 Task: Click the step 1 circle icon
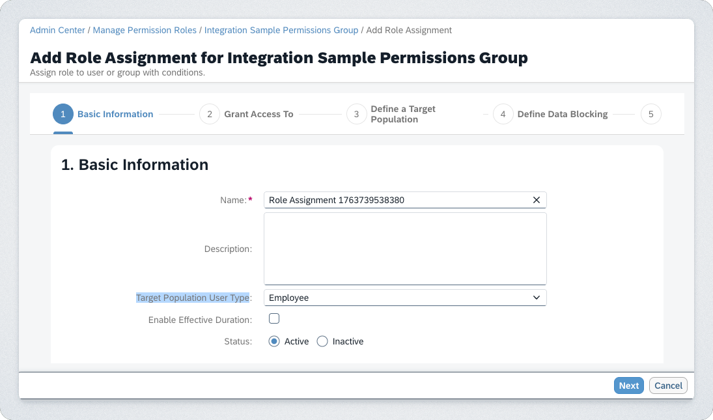(x=63, y=114)
